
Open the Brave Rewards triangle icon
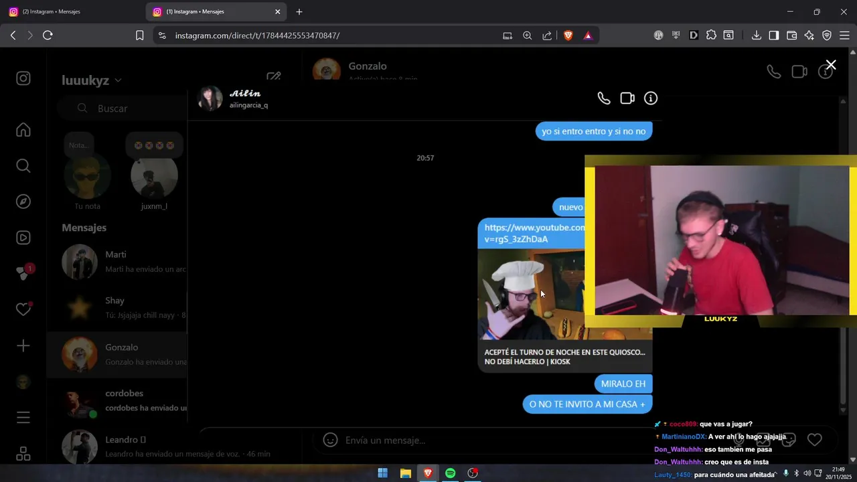point(588,35)
